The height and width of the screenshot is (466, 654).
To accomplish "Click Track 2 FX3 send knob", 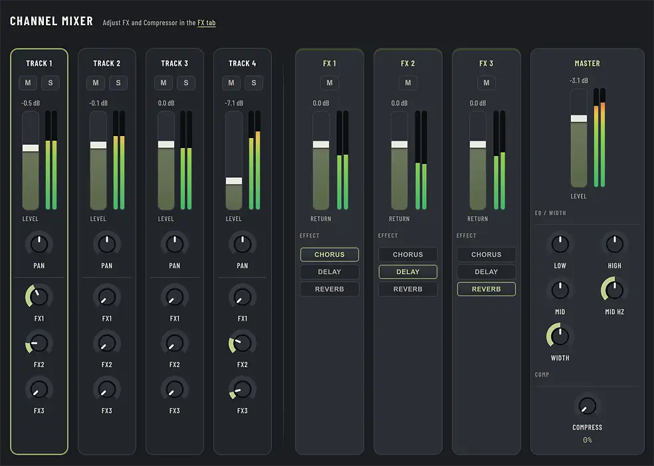I will click(x=107, y=390).
